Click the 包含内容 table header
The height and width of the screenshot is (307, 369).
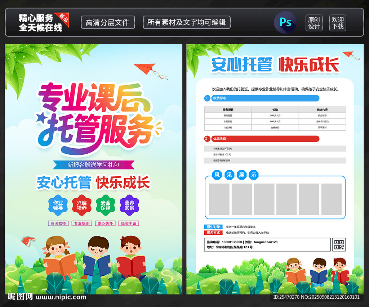pos(323,109)
